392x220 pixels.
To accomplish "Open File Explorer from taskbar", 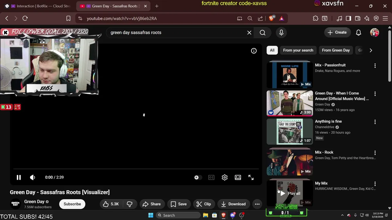I will tap(205, 215).
